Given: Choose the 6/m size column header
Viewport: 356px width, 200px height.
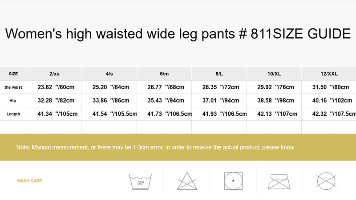Looking at the screenshot, I should click(x=164, y=74).
